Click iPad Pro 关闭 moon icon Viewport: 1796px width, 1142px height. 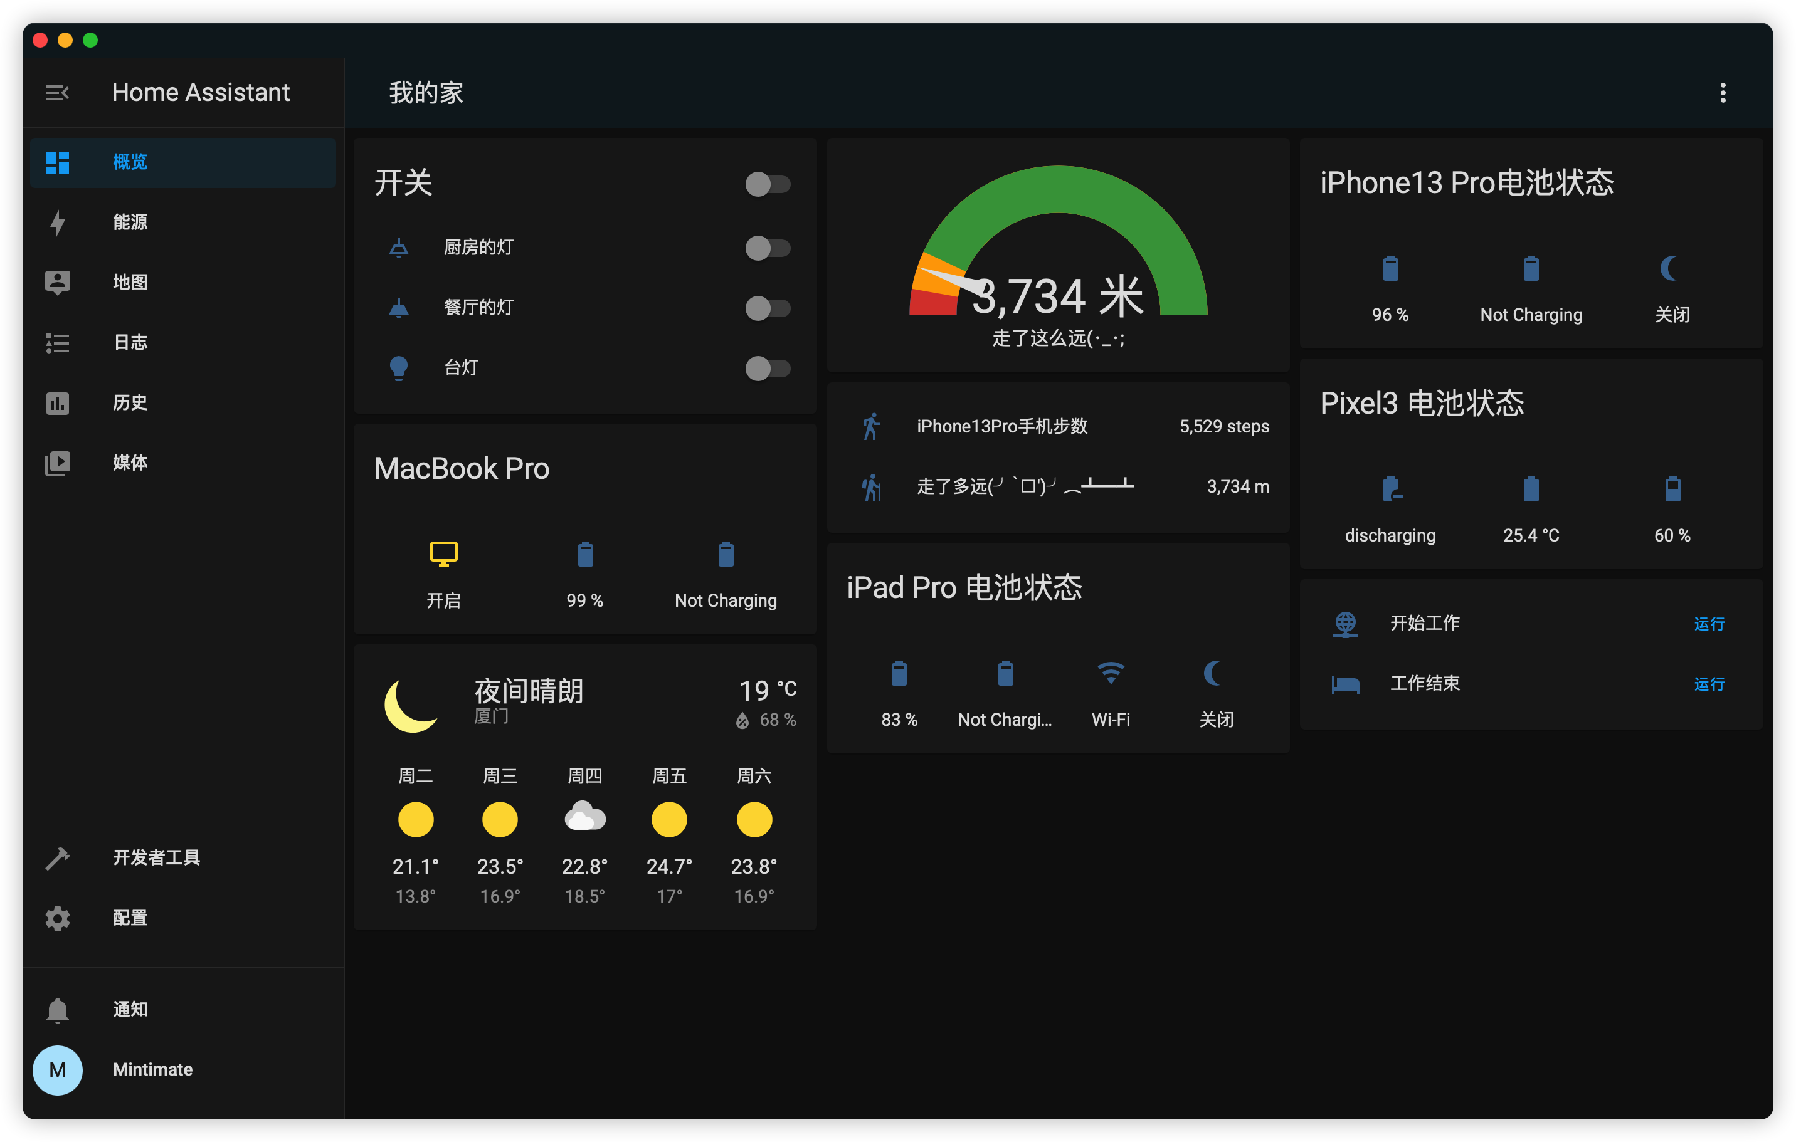(x=1213, y=673)
